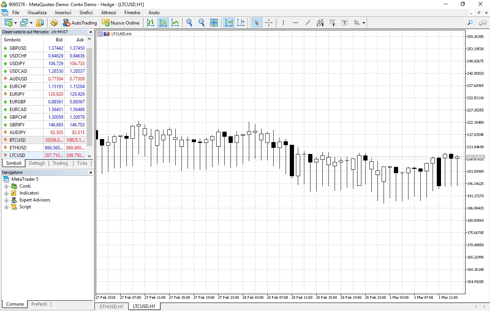Select MetaTrader 5 in Navigator
Image resolution: width=490 pixels, height=311 pixels.
[x=25, y=179]
